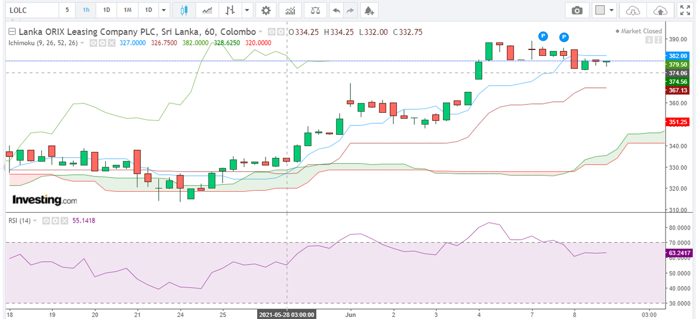
Task: Redo the chart action
Action: [x=350, y=10]
